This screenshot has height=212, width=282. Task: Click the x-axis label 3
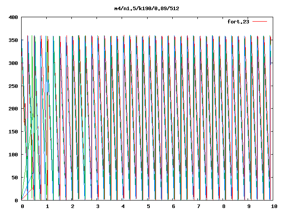[x=98, y=206]
